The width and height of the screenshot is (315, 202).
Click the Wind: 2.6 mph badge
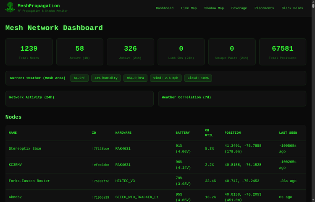pos(165,78)
